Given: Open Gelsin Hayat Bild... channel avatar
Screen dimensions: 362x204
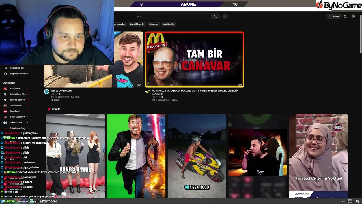Looking at the screenshot, I should [x=5, y=94].
